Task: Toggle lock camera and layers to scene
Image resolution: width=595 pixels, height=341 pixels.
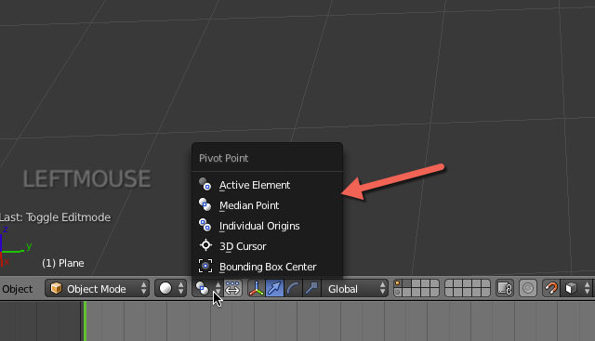Action: pyautogui.click(x=505, y=289)
